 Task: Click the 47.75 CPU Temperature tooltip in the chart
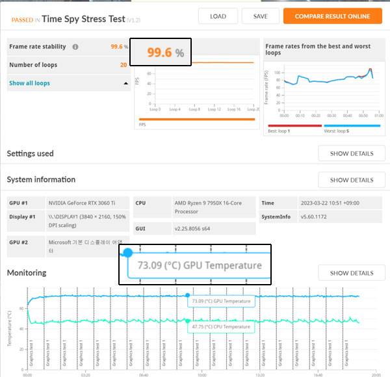[x=221, y=327]
